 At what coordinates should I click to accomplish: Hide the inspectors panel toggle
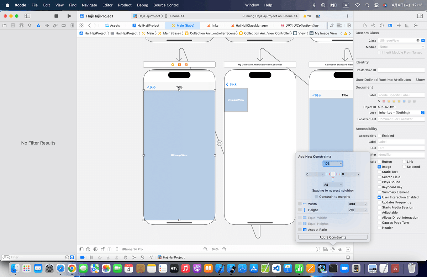pos(420,16)
